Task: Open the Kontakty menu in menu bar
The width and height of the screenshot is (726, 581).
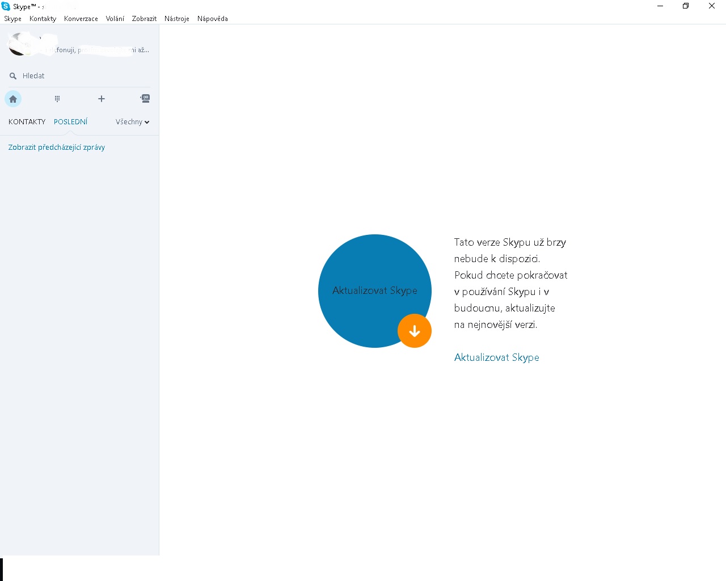Action: click(x=43, y=19)
